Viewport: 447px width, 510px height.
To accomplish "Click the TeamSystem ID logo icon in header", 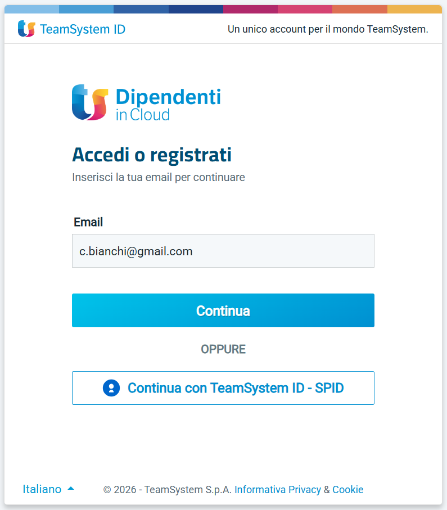I will pyautogui.click(x=26, y=29).
